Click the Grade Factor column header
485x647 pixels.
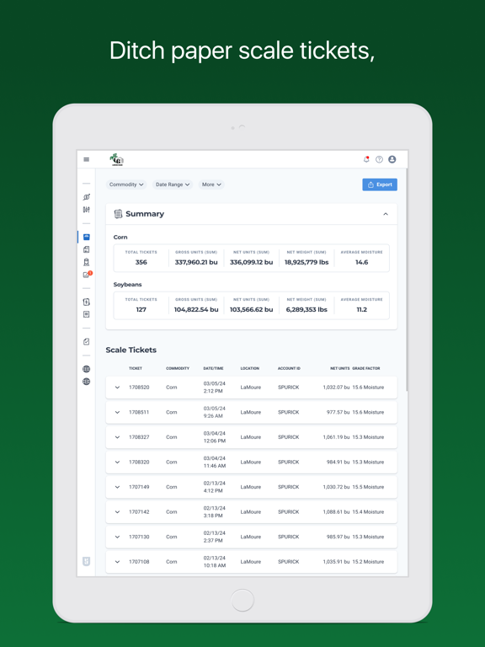click(366, 368)
